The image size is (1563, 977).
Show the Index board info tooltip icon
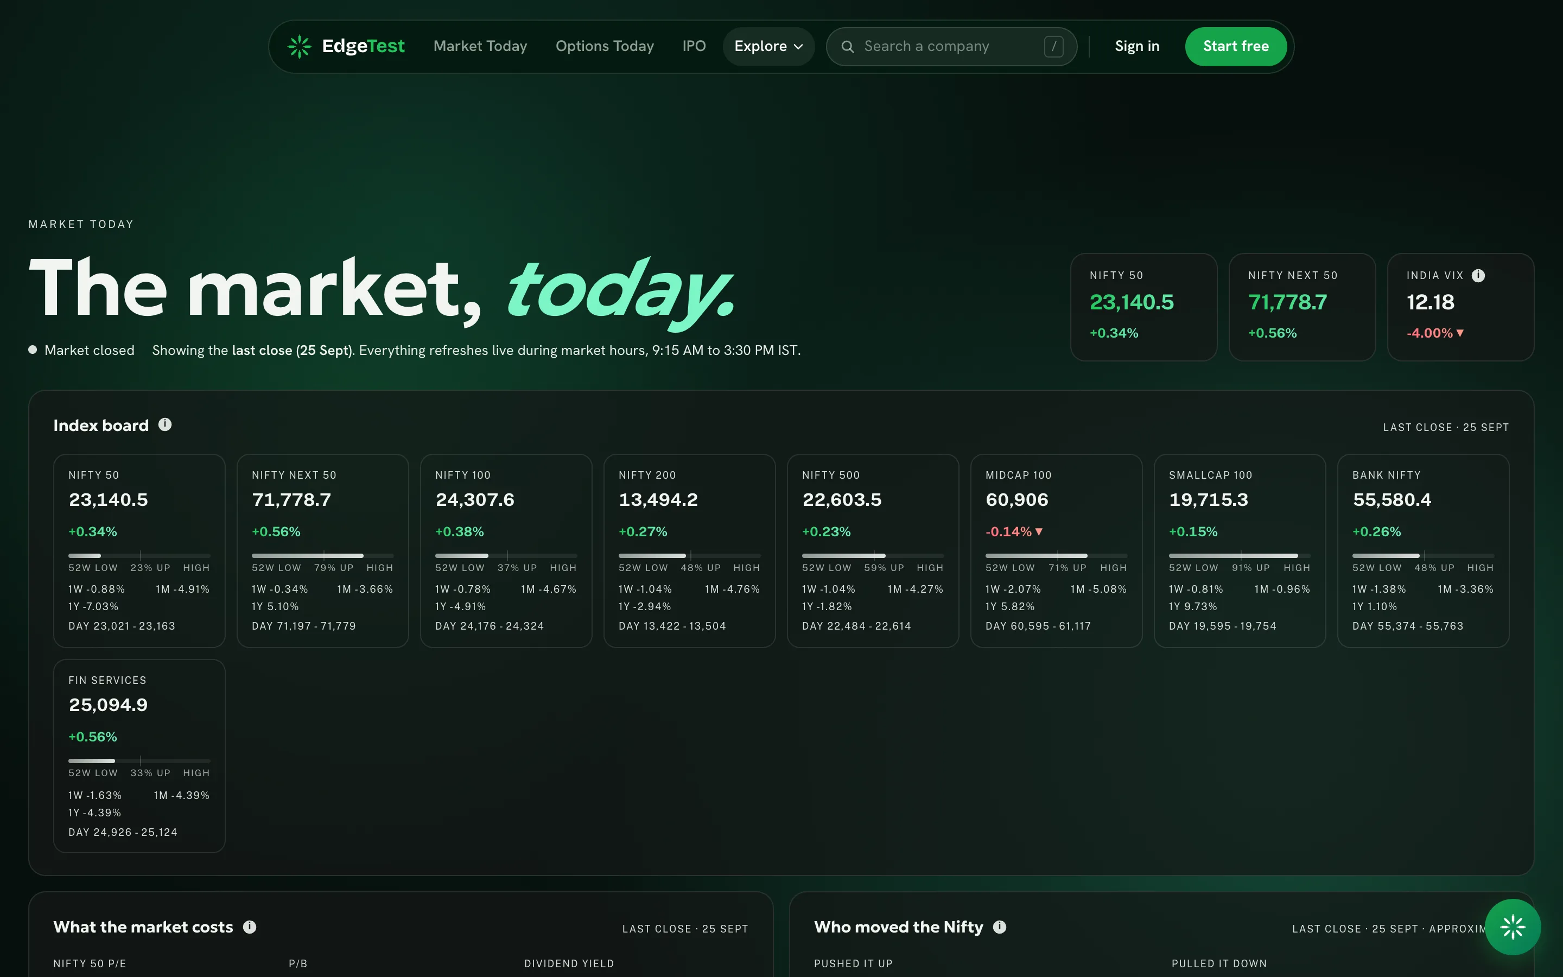(x=166, y=424)
